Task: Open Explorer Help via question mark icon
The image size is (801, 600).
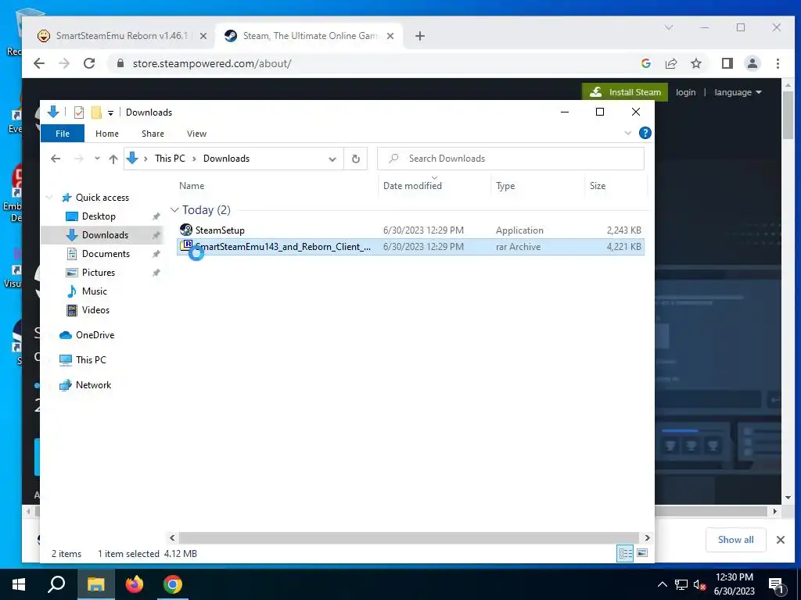Action: pos(645,133)
